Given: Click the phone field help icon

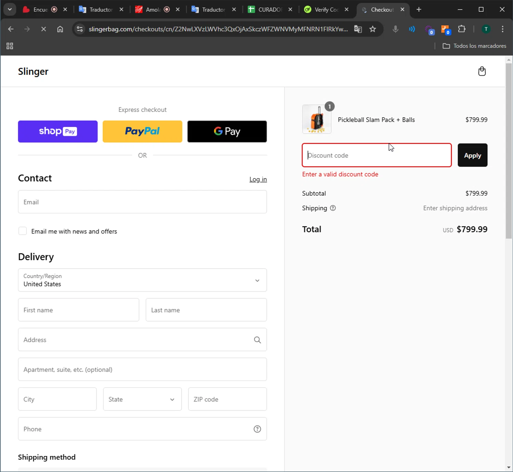Looking at the screenshot, I should pyautogui.click(x=258, y=429).
